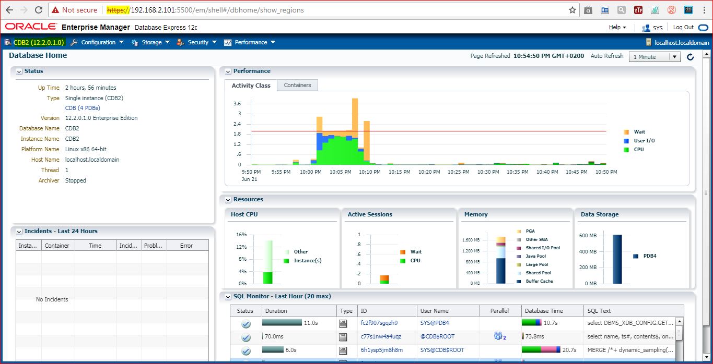Click the Oracle O icon beside Log Out
This screenshot has width=713, height=364.
click(x=703, y=28)
